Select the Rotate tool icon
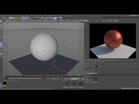The width and height of the screenshot is (139, 104). tap(16, 18)
